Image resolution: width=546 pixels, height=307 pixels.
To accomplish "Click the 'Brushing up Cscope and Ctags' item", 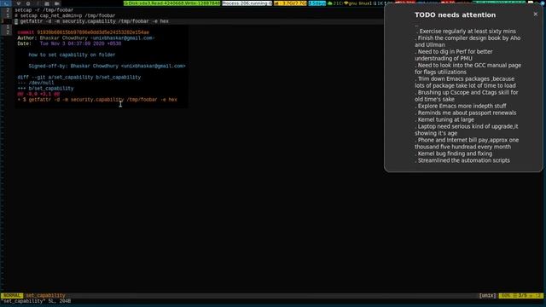I will [x=467, y=96].
